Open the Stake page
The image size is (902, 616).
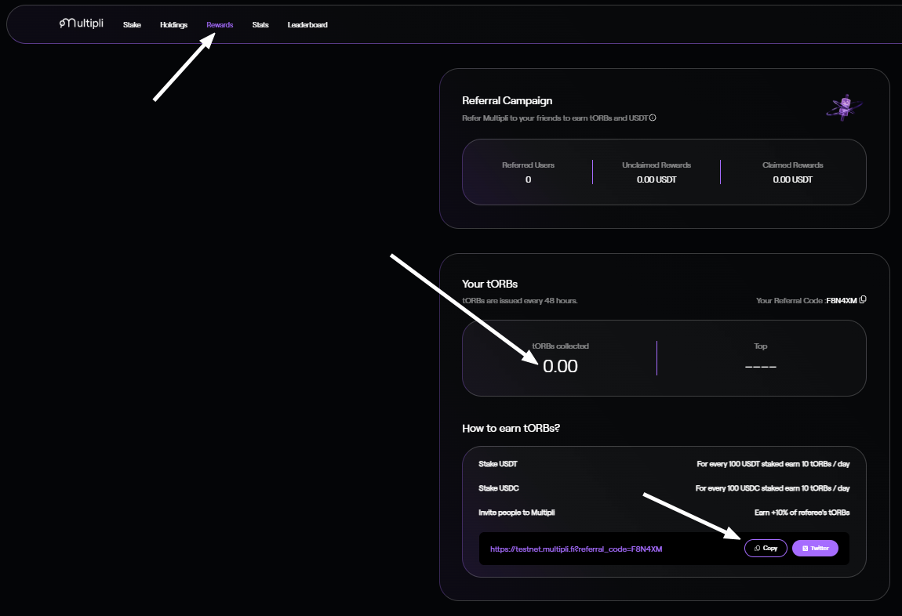click(x=132, y=25)
